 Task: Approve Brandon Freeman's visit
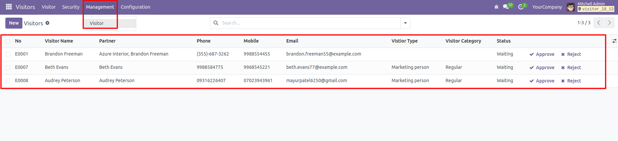542,54
